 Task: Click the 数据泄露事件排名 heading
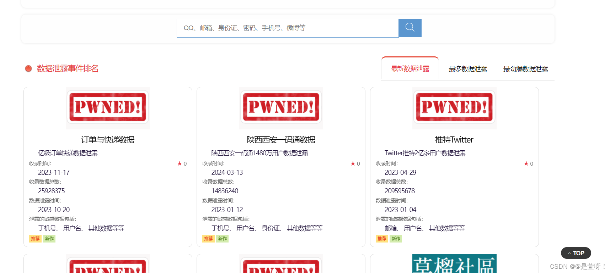coord(68,68)
